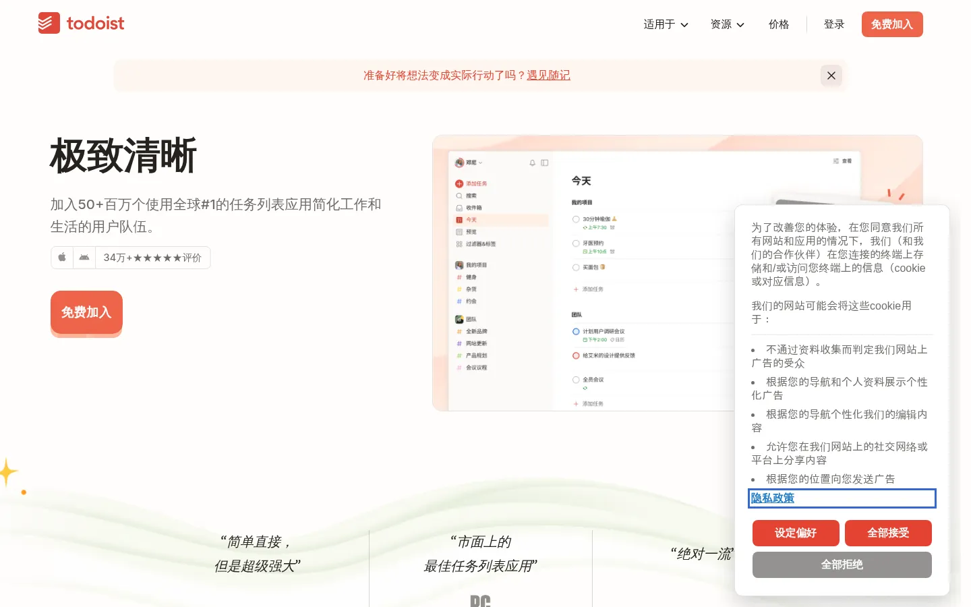Click the 免费加入 button in the header
This screenshot has width=971, height=607.
pyautogui.click(x=892, y=24)
